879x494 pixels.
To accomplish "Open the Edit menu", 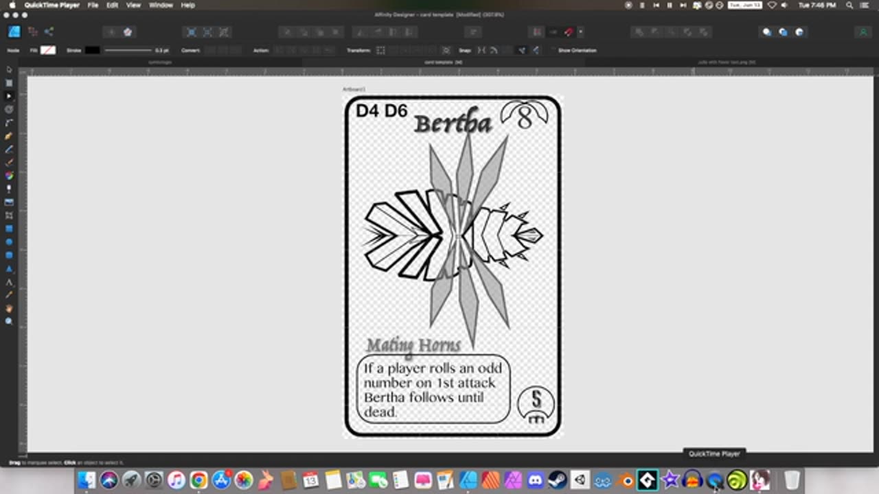I will coord(112,5).
